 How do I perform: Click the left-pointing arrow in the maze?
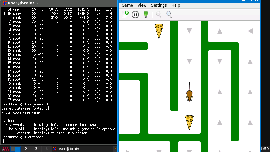point(250,31)
